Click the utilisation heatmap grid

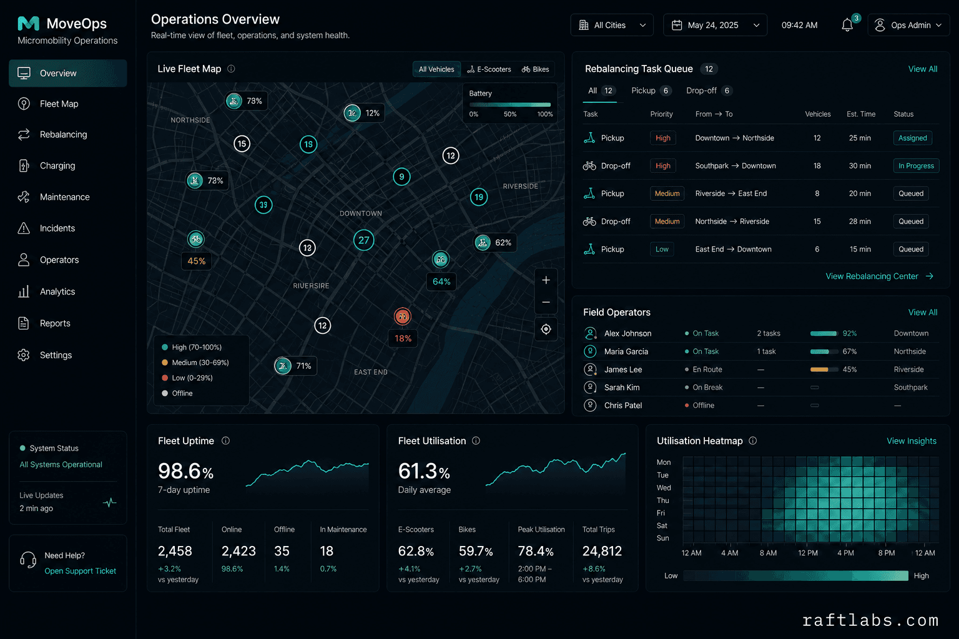810,500
